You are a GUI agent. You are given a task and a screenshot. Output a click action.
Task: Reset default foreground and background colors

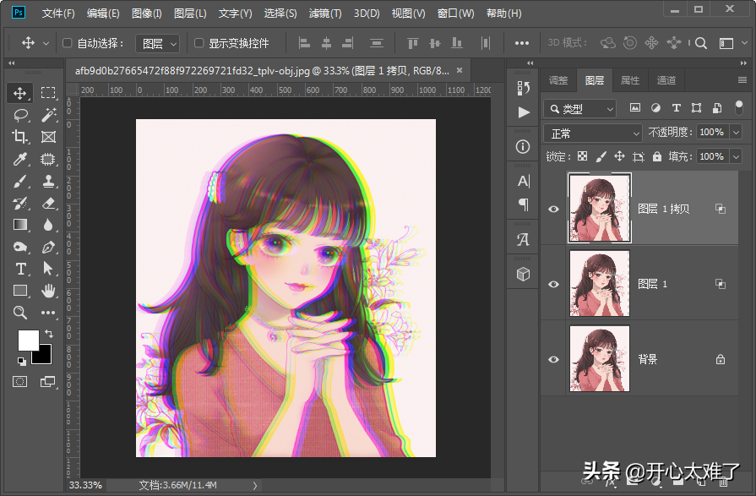pos(21,361)
